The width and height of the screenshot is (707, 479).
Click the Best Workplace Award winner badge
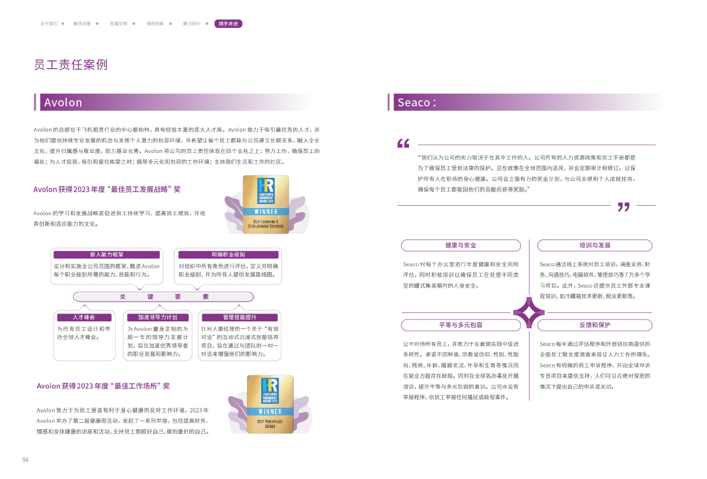[x=270, y=404]
